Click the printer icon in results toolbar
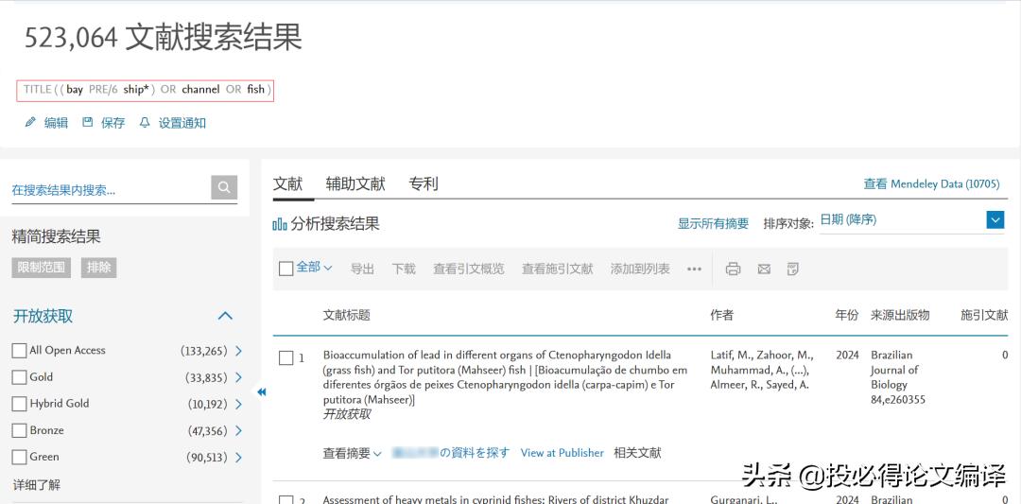This screenshot has width=1021, height=504. 734,269
